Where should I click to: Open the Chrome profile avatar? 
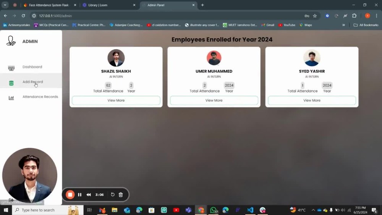(x=367, y=16)
